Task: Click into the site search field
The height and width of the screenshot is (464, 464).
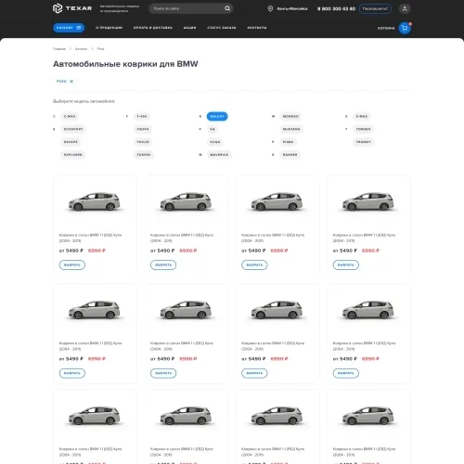Action: [188, 8]
